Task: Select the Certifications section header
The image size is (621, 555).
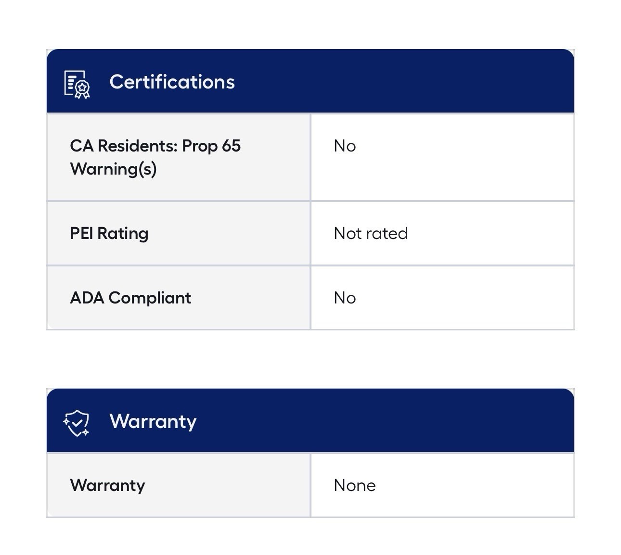Action: [310, 81]
